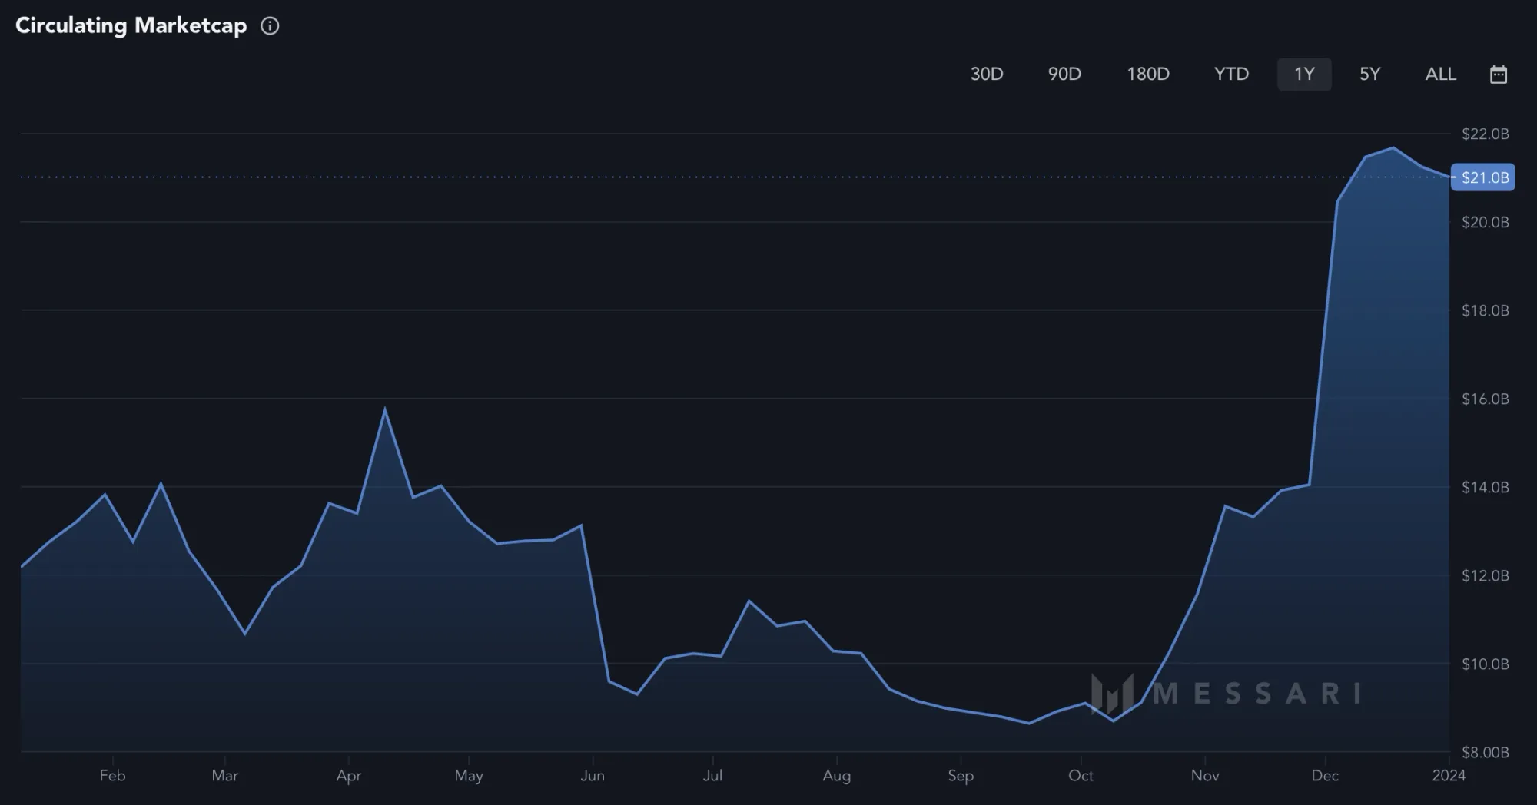
Task: Select the 30D time range
Action: click(x=987, y=75)
